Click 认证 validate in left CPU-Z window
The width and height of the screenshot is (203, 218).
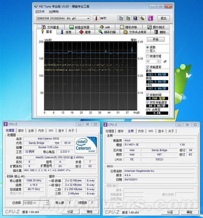[70, 212]
